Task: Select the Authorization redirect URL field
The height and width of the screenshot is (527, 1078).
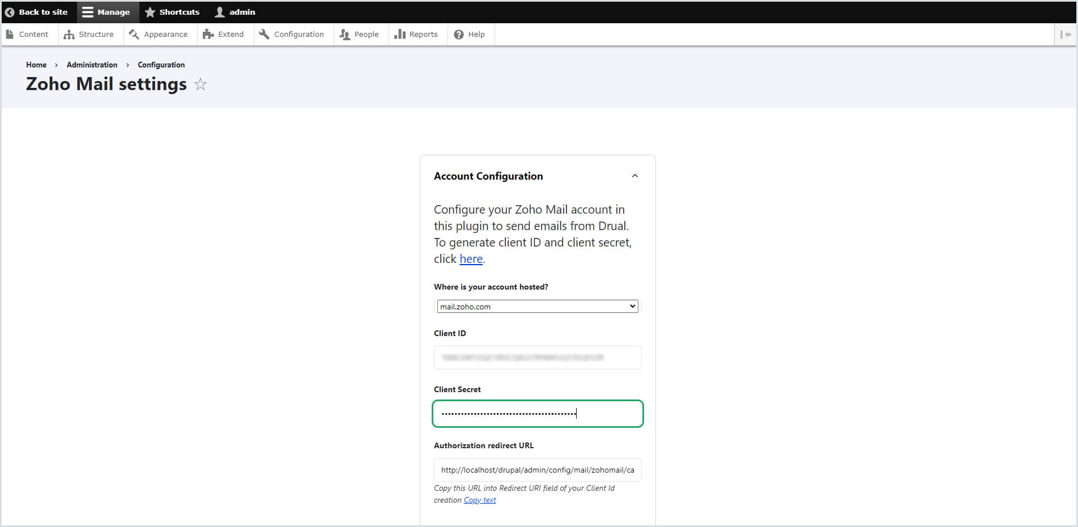Action: pyautogui.click(x=538, y=470)
